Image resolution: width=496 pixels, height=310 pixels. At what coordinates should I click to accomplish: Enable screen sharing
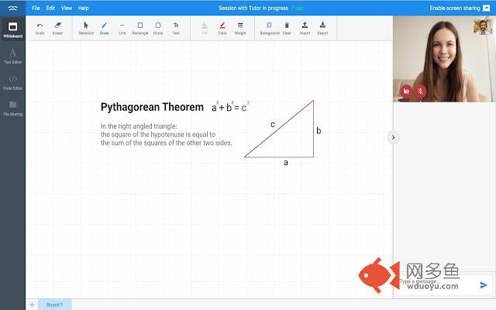point(460,9)
